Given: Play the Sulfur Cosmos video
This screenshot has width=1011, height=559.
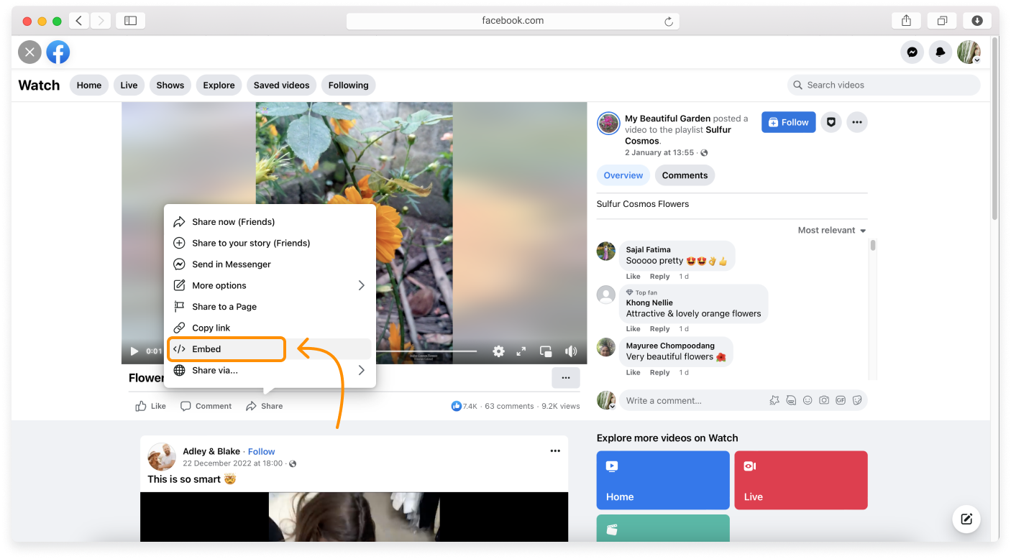Looking at the screenshot, I should [134, 351].
